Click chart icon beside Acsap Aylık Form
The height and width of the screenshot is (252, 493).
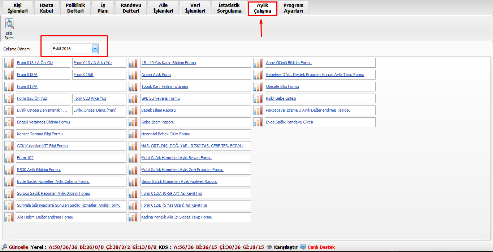point(133,75)
